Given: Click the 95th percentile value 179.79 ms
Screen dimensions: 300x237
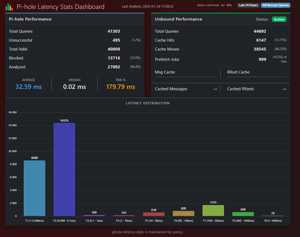Looking at the screenshot, I should 120,87.
